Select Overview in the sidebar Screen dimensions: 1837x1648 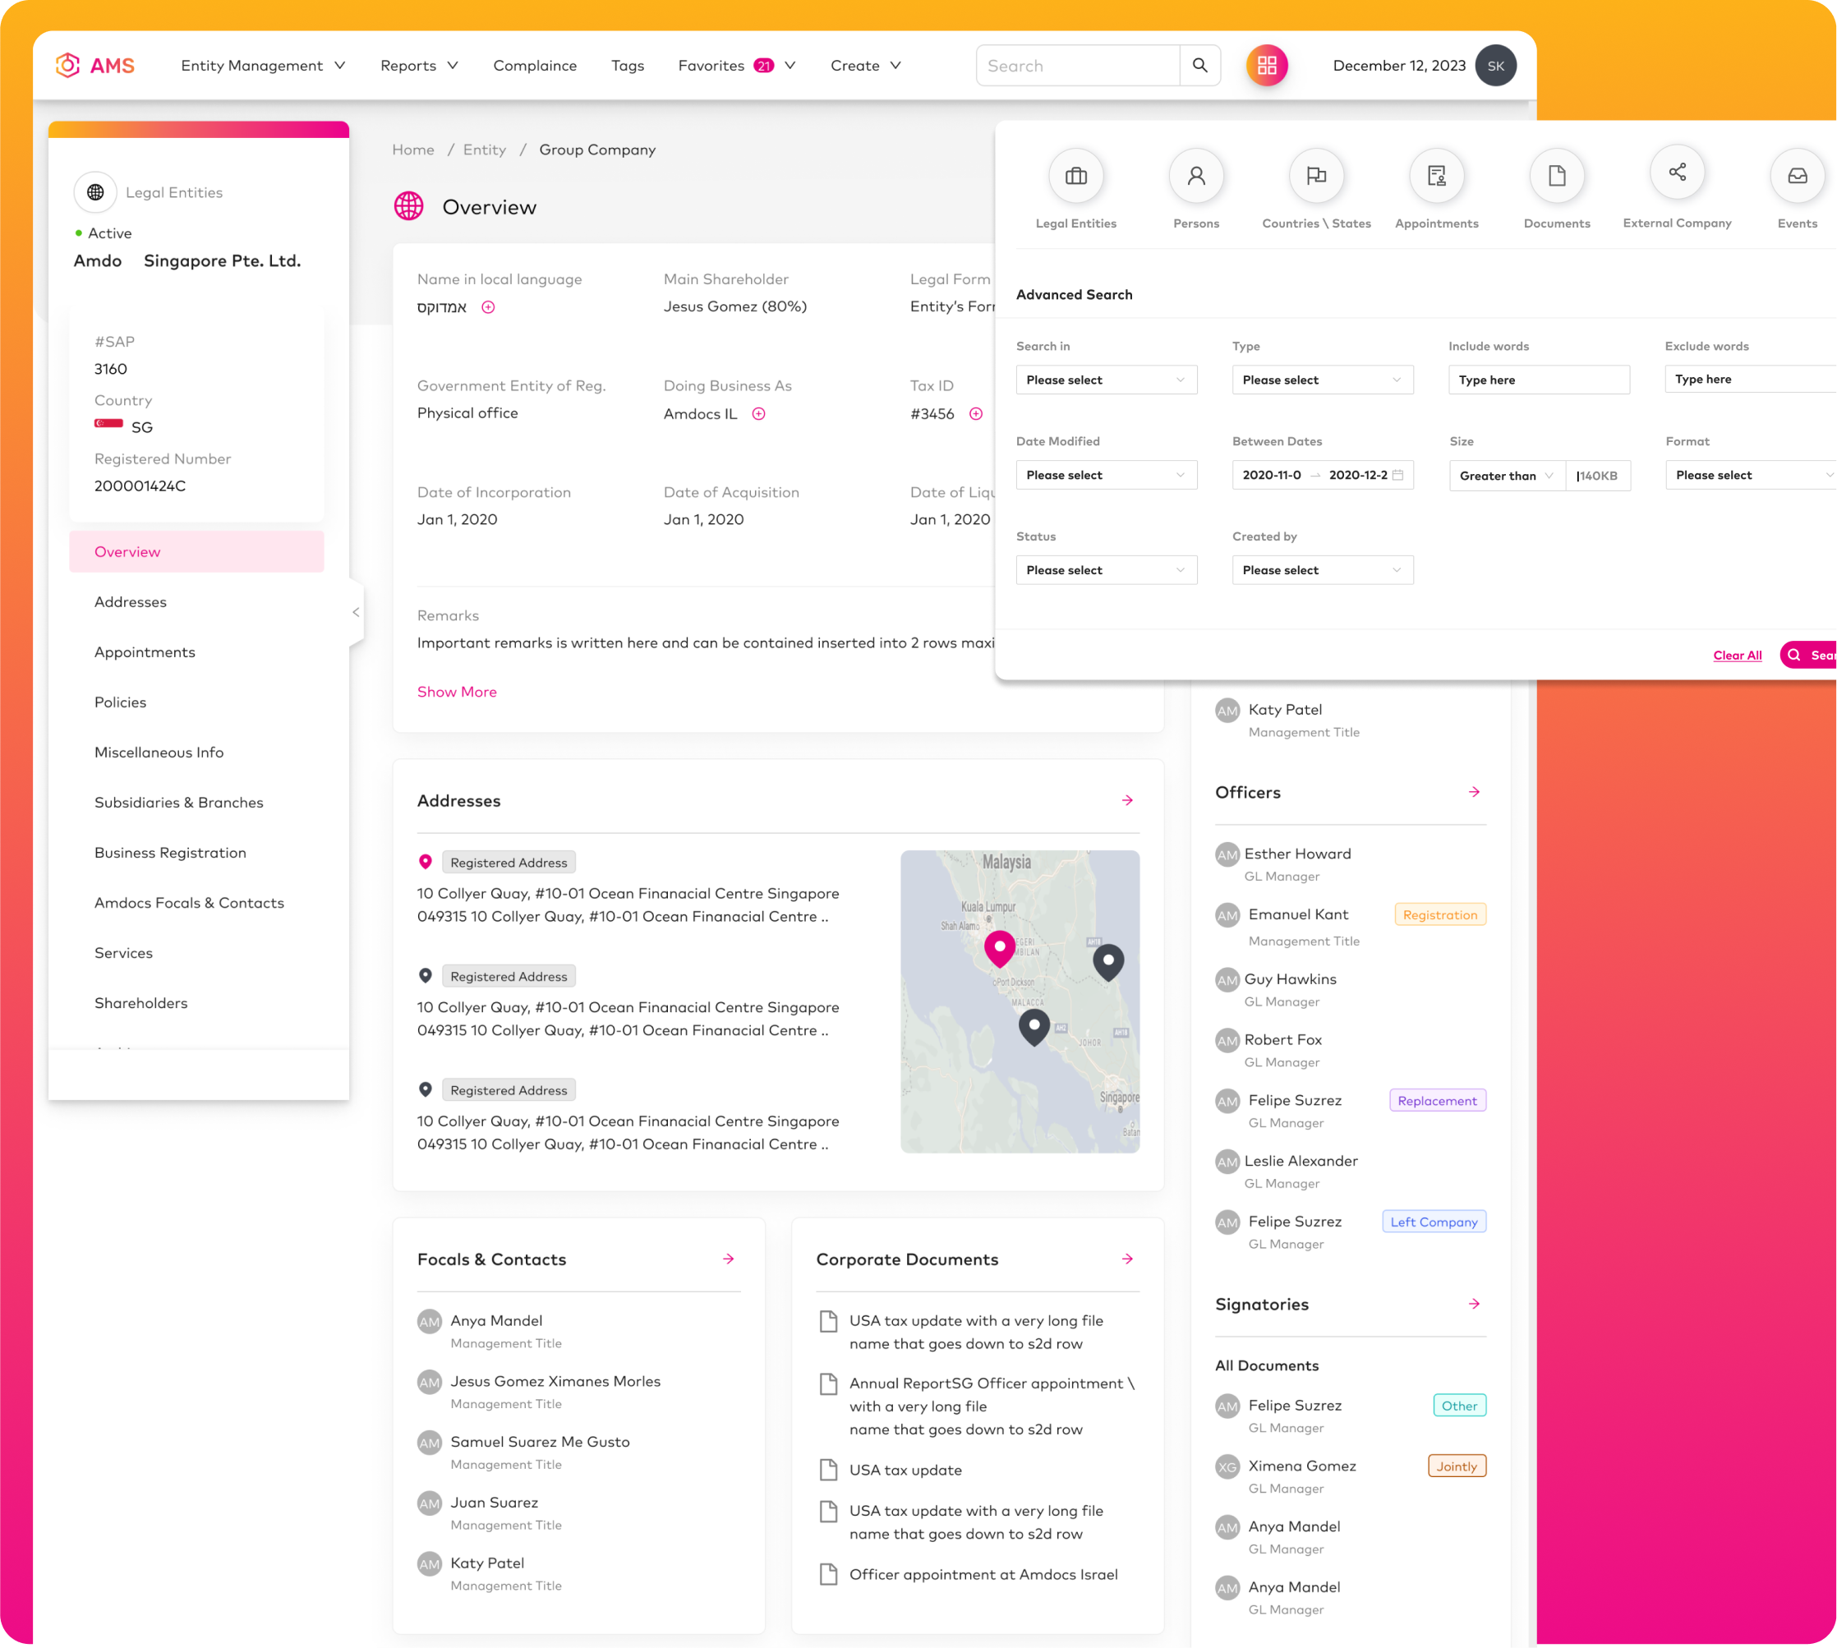pos(196,551)
